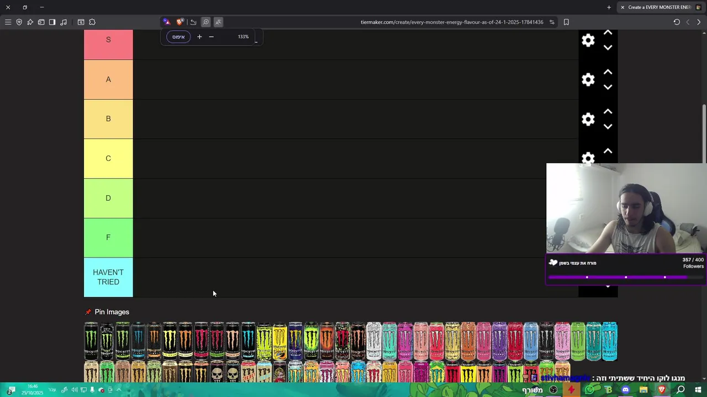This screenshot has width=707, height=397.
Task: Move B tier down with its down chevron
Action: 608,126
